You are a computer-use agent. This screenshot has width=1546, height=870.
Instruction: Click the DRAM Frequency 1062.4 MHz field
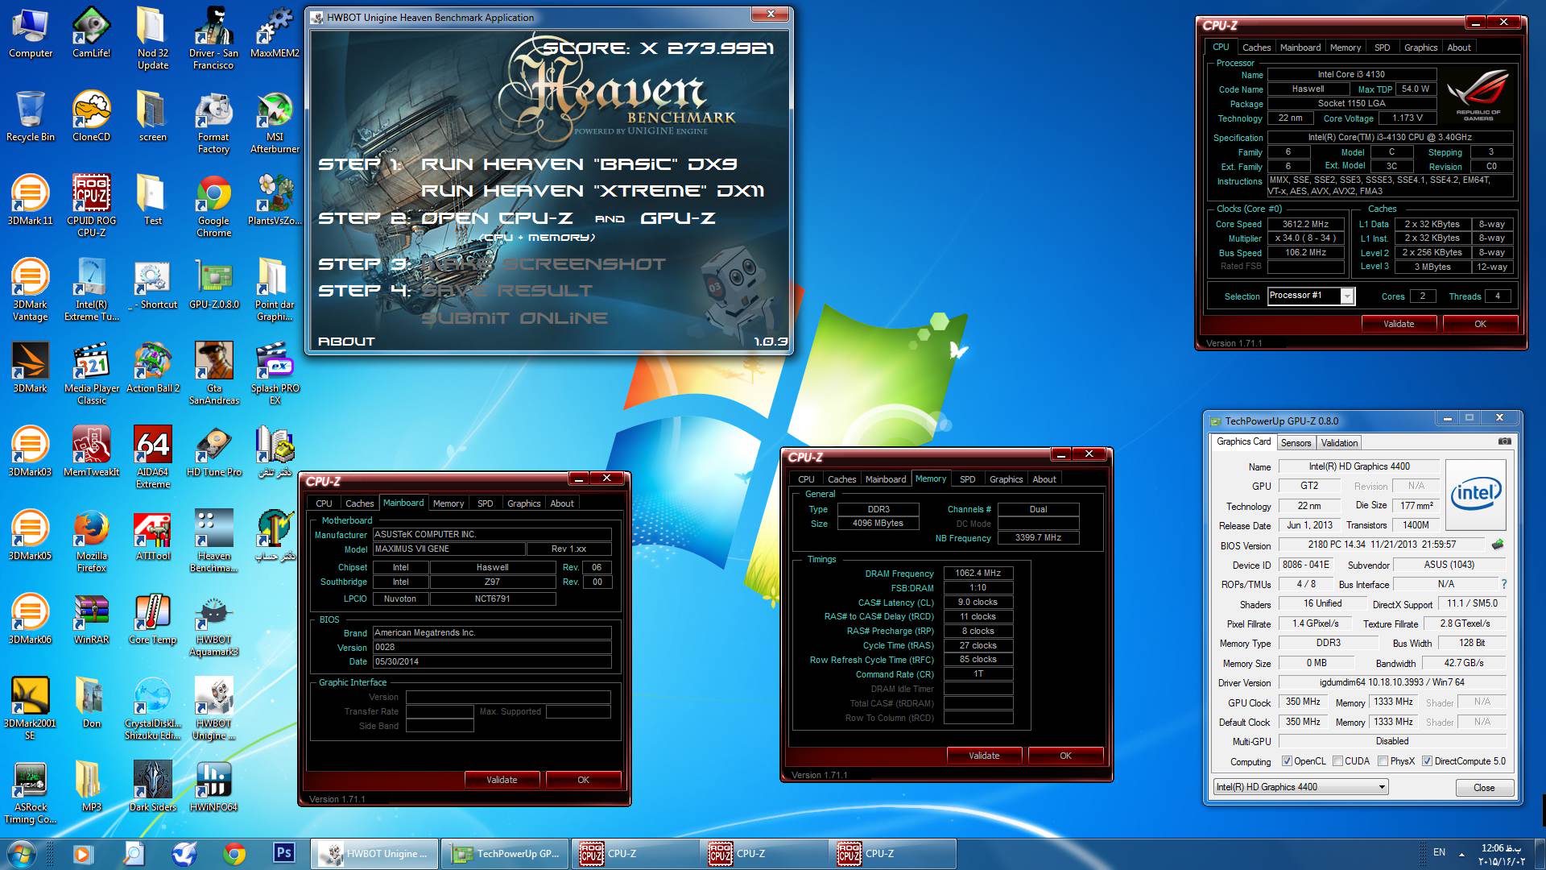(978, 574)
